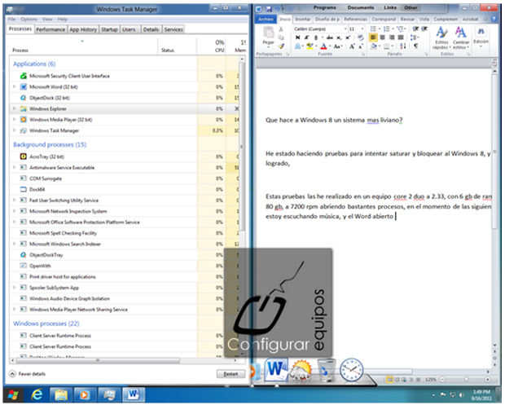Click the Cut scissors icon in Word
Viewport: 505px width, 405px height.
[x=281, y=29]
